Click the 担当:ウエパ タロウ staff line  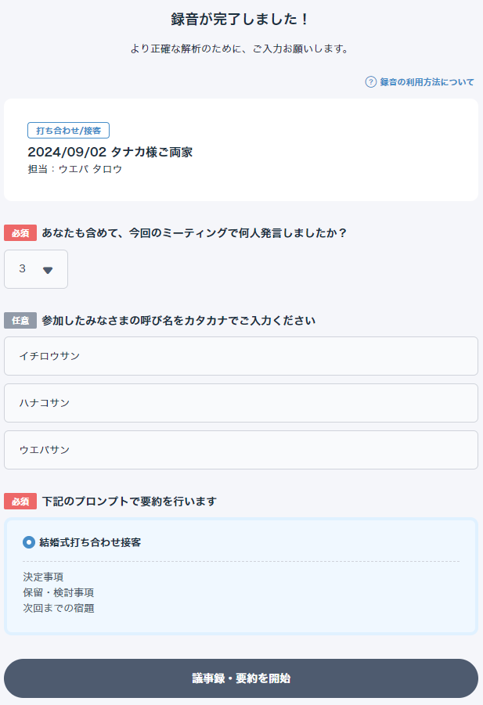75,169
